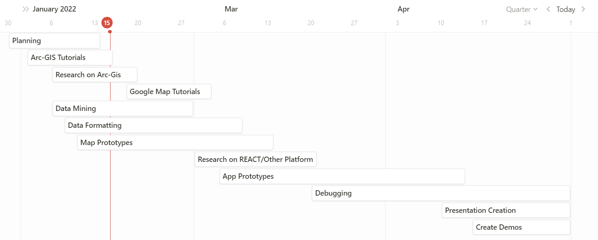This screenshot has width=598, height=240.
Task: Go to next timeline period arrow
Action: click(x=583, y=9)
